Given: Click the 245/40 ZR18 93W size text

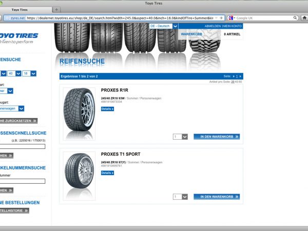Looking at the screenshot, I should 113,98.
